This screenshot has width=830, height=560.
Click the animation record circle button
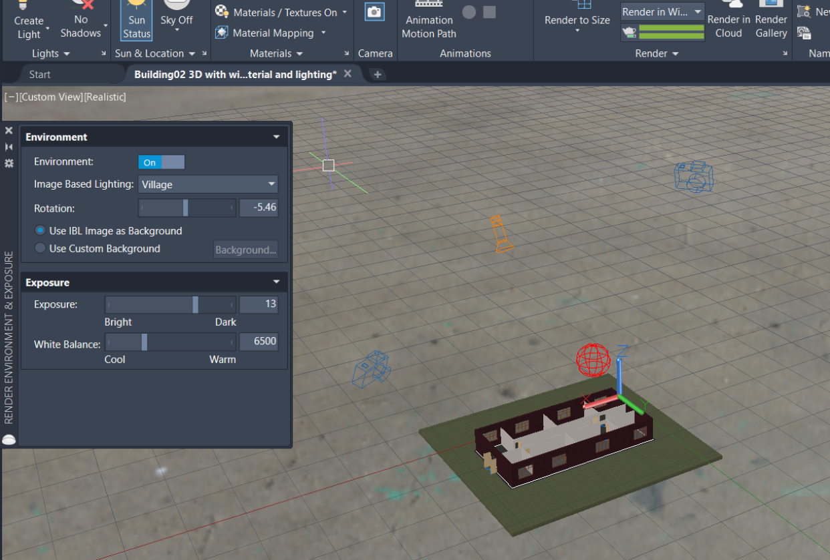pos(469,12)
